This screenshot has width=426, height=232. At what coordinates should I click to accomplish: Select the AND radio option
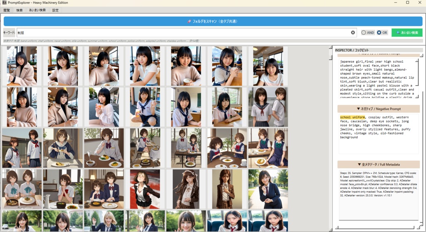click(x=368, y=32)
